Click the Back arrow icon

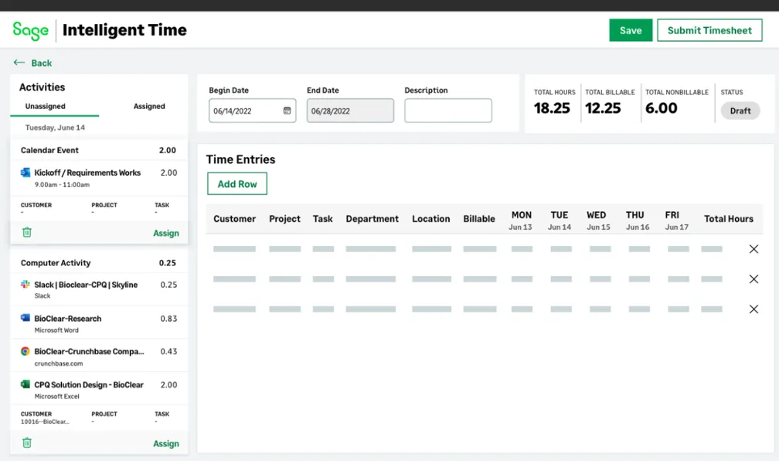point(19,63)
